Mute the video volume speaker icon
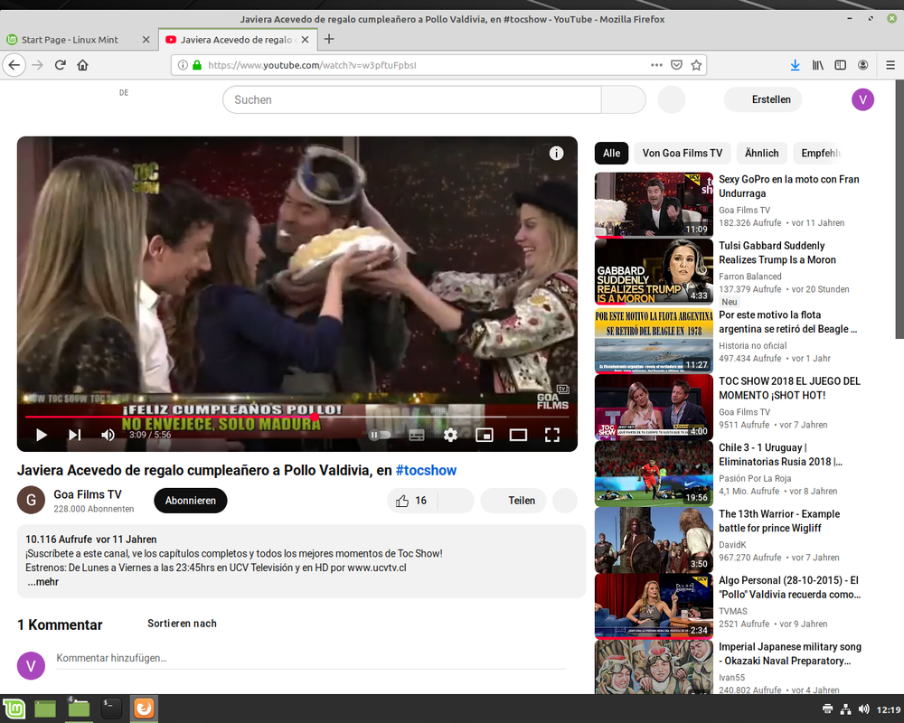Image resolution: width=904 pixels, height=723 pixels. click(x=108, y=435)
